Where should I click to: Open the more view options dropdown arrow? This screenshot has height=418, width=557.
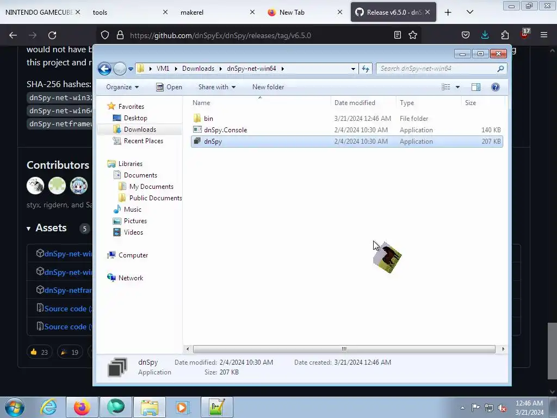point(457,87)
